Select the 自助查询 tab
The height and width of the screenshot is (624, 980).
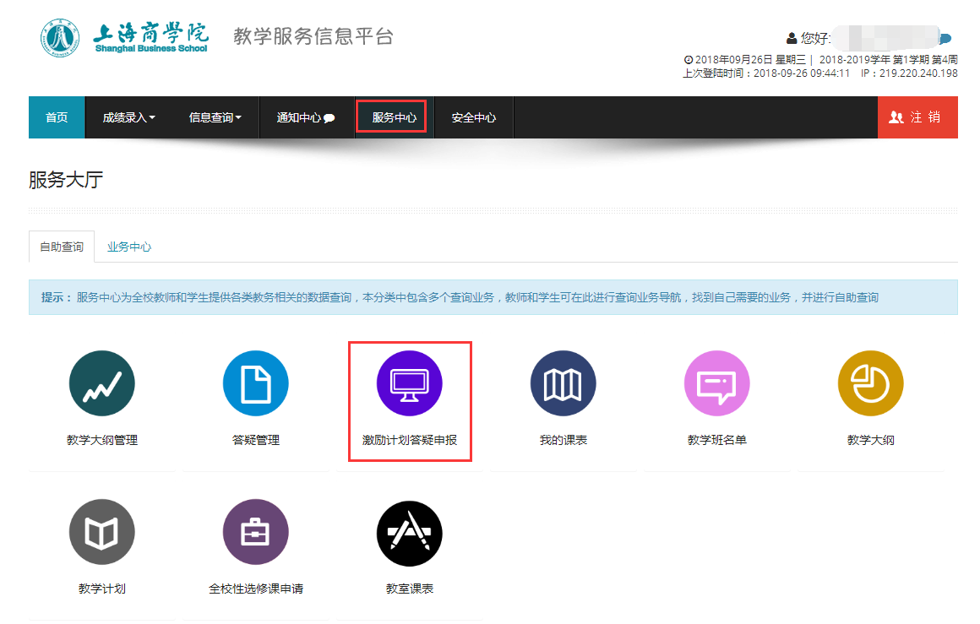click(x=62, y=247)
